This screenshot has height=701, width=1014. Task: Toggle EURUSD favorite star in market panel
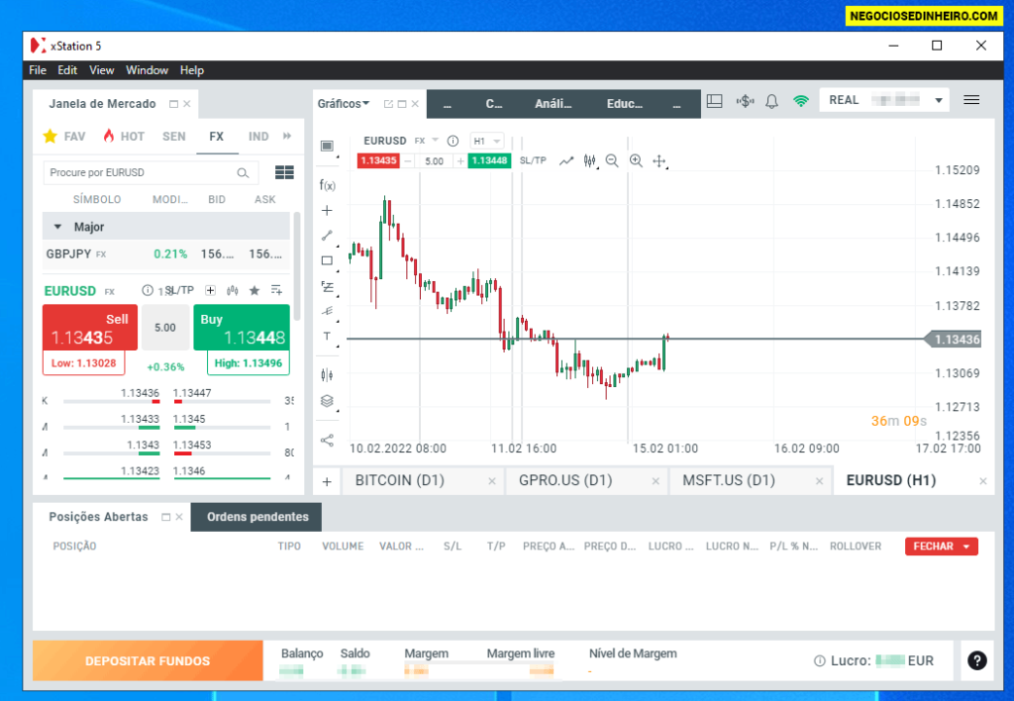pyautogui.click(x=254, y=290)
